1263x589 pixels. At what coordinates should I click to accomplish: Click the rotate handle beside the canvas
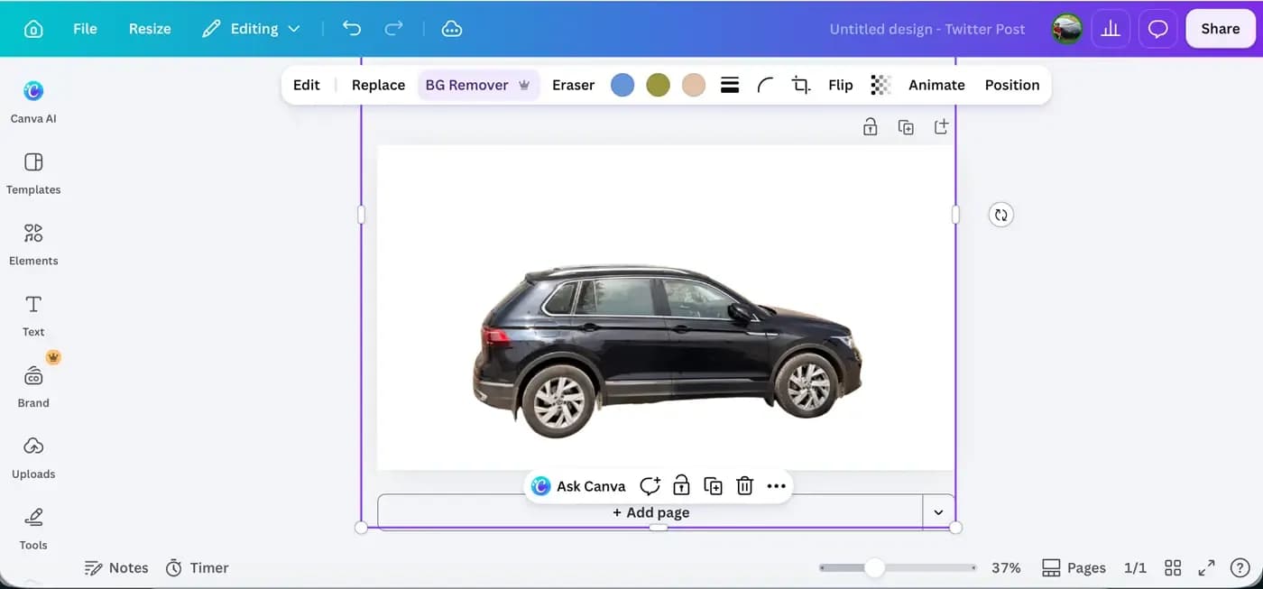[x=1000, y=215]
